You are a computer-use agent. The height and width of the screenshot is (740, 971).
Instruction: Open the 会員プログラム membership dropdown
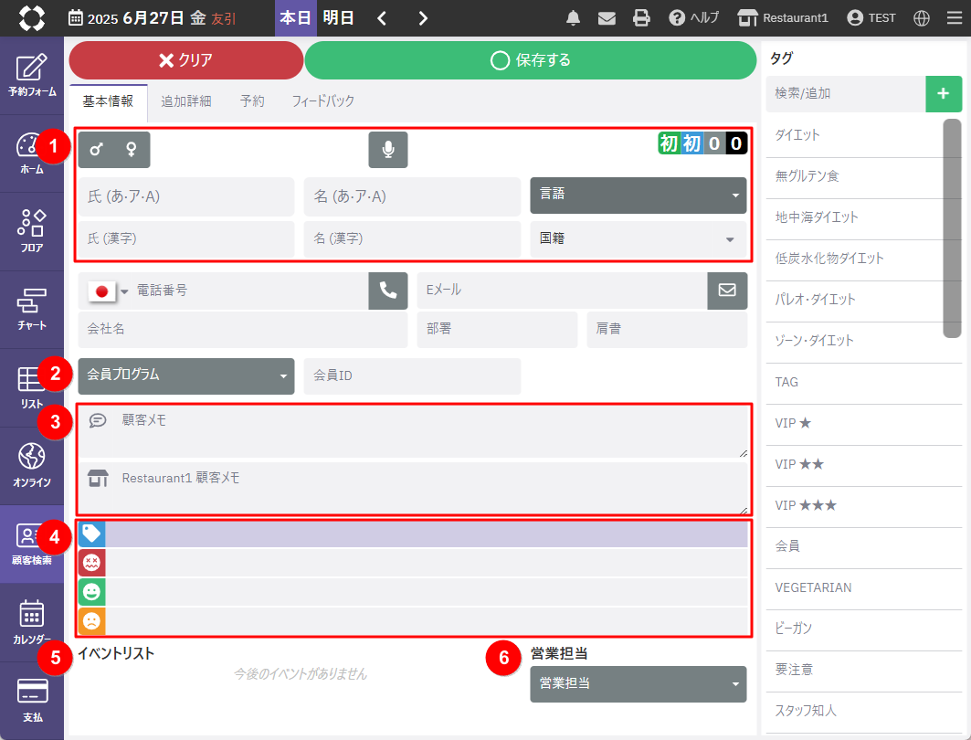coord(186,375)
